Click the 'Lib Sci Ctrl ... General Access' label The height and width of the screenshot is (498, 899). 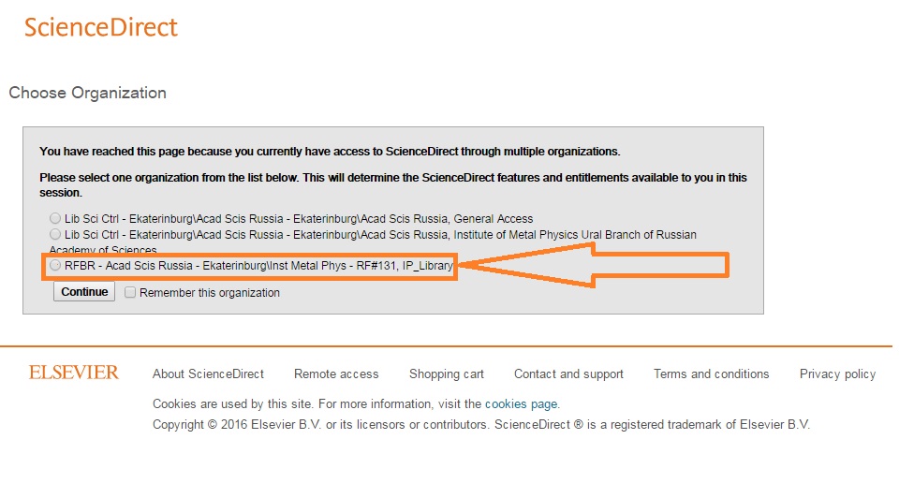coord(299,219)
